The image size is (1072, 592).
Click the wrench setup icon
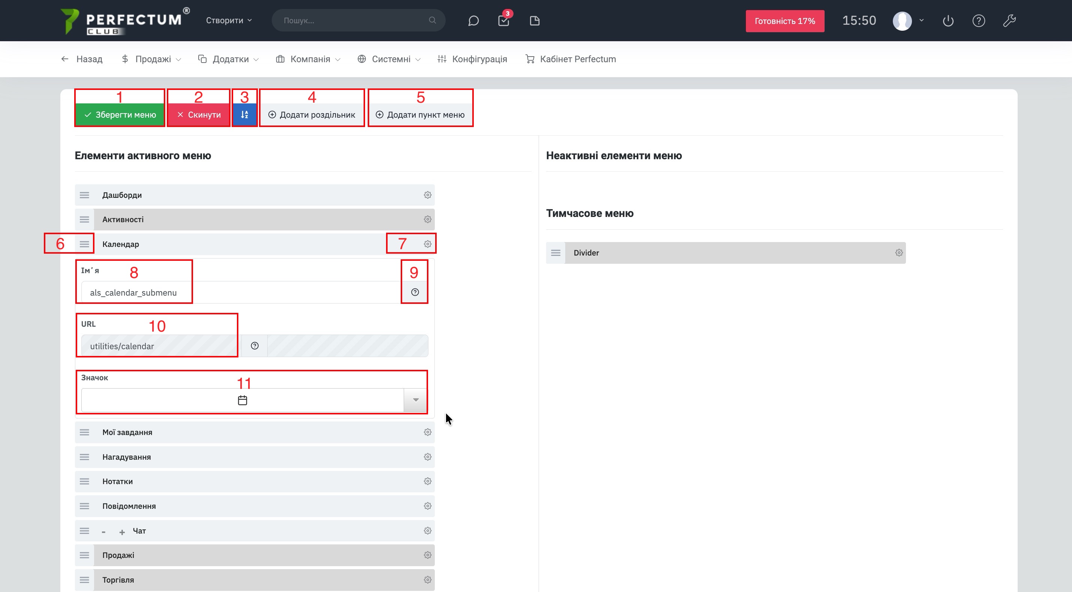pos(1009,21)
